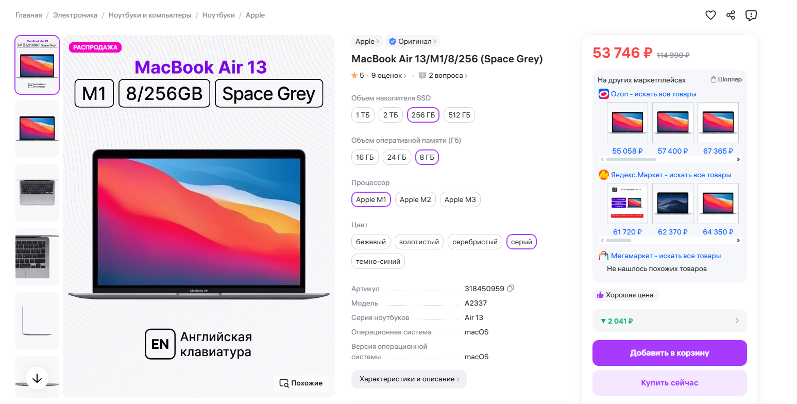Copy the article number 318450959

[511, 288]
